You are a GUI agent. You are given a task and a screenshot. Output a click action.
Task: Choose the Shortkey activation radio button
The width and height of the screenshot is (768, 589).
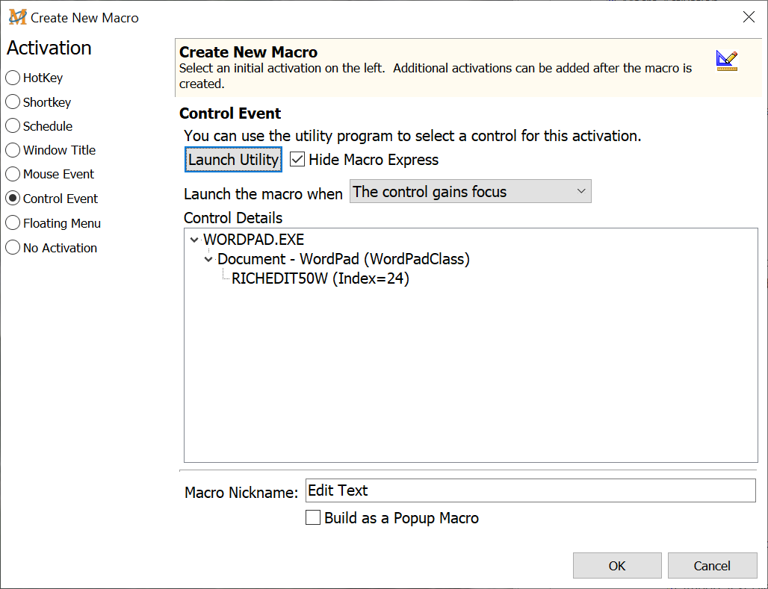[x=13, y=102]
